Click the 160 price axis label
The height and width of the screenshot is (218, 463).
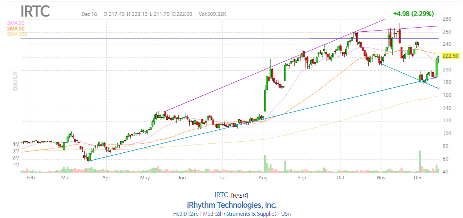coord(447,95)
